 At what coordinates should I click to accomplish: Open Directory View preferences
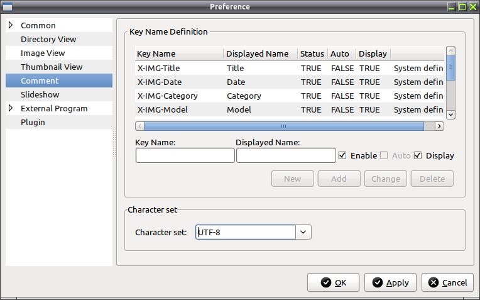click(x=48, y=39)
